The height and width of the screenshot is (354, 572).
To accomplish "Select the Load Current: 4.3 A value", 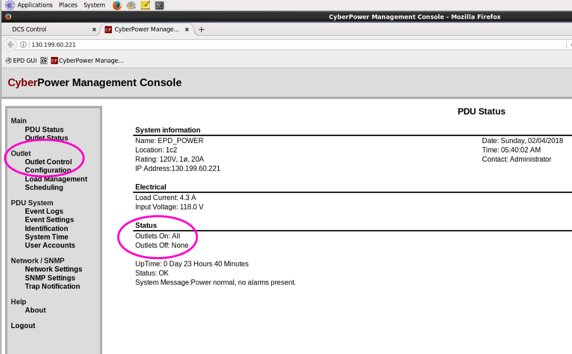I will 166,197.
